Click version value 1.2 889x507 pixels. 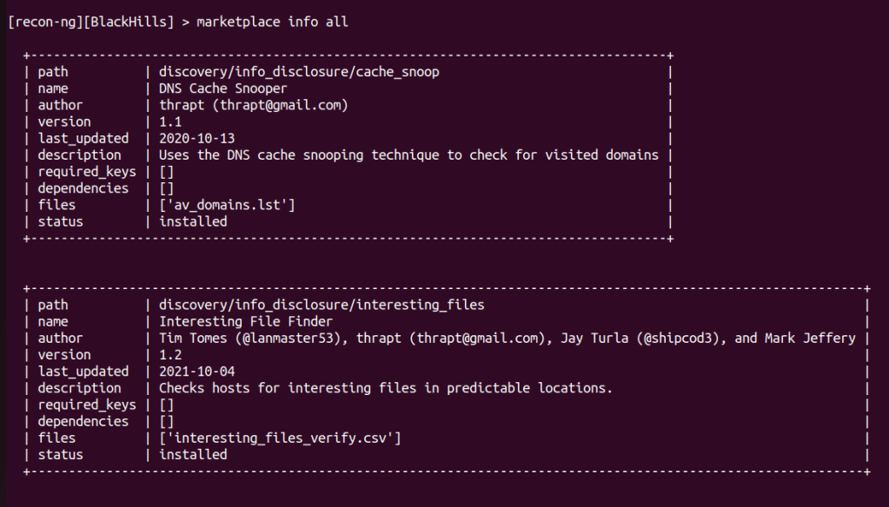[x=170, y=354]
